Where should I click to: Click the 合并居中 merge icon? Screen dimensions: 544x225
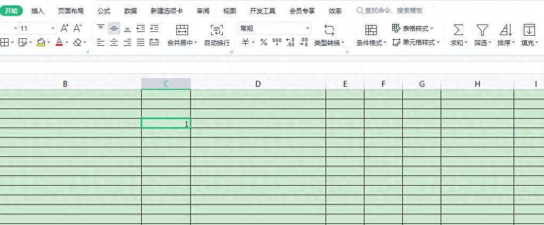182,30
